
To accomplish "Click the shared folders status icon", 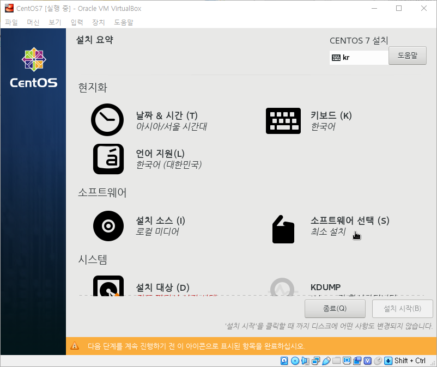I will click(336, 360).
